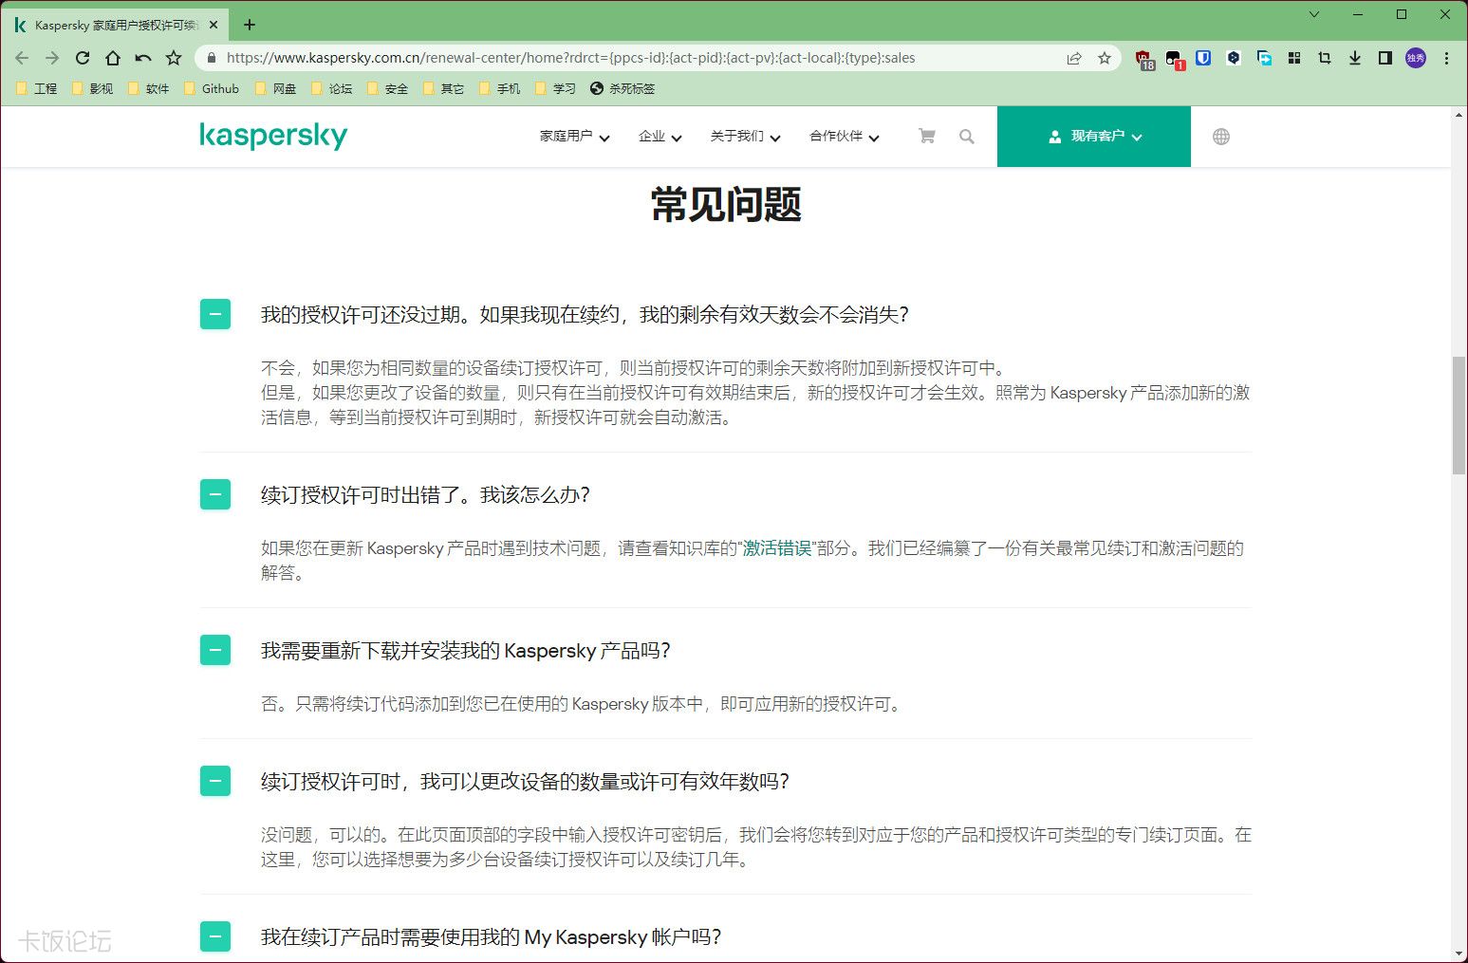
Task: Bookmark this page with the address bar star
Action: click(x=1105, y=58)
